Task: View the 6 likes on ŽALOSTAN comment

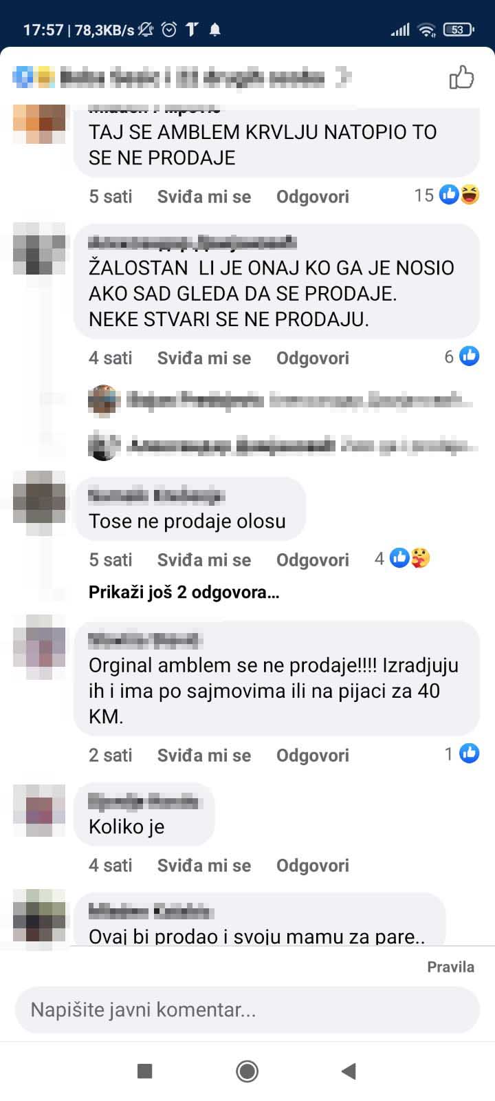Action: (x=461, y=356)
